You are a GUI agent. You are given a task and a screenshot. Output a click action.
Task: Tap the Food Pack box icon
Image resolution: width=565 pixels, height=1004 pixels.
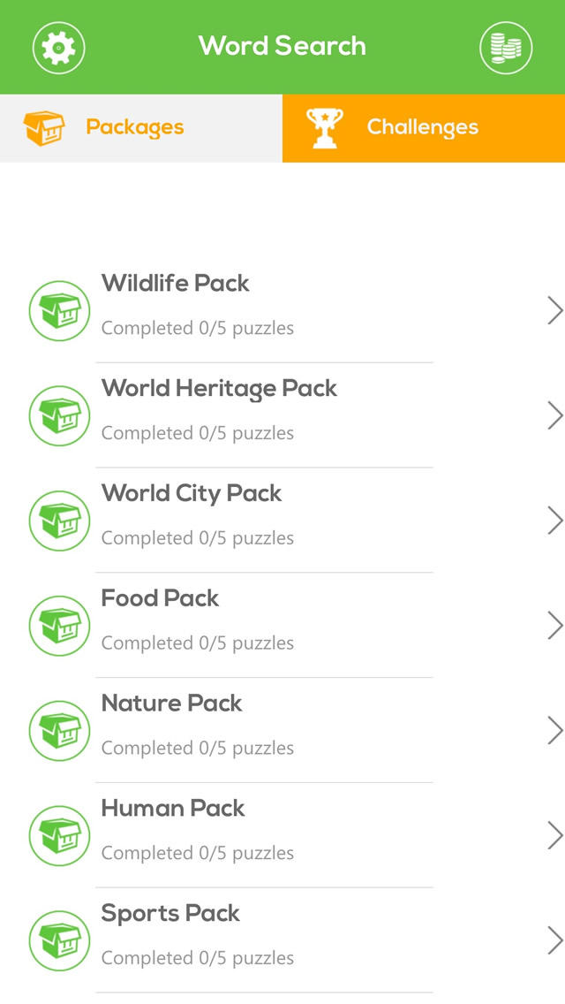(x=59, y=627)
